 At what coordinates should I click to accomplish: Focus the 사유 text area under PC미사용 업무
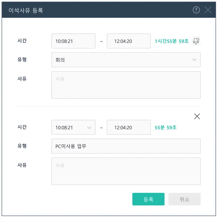point(126,171)
